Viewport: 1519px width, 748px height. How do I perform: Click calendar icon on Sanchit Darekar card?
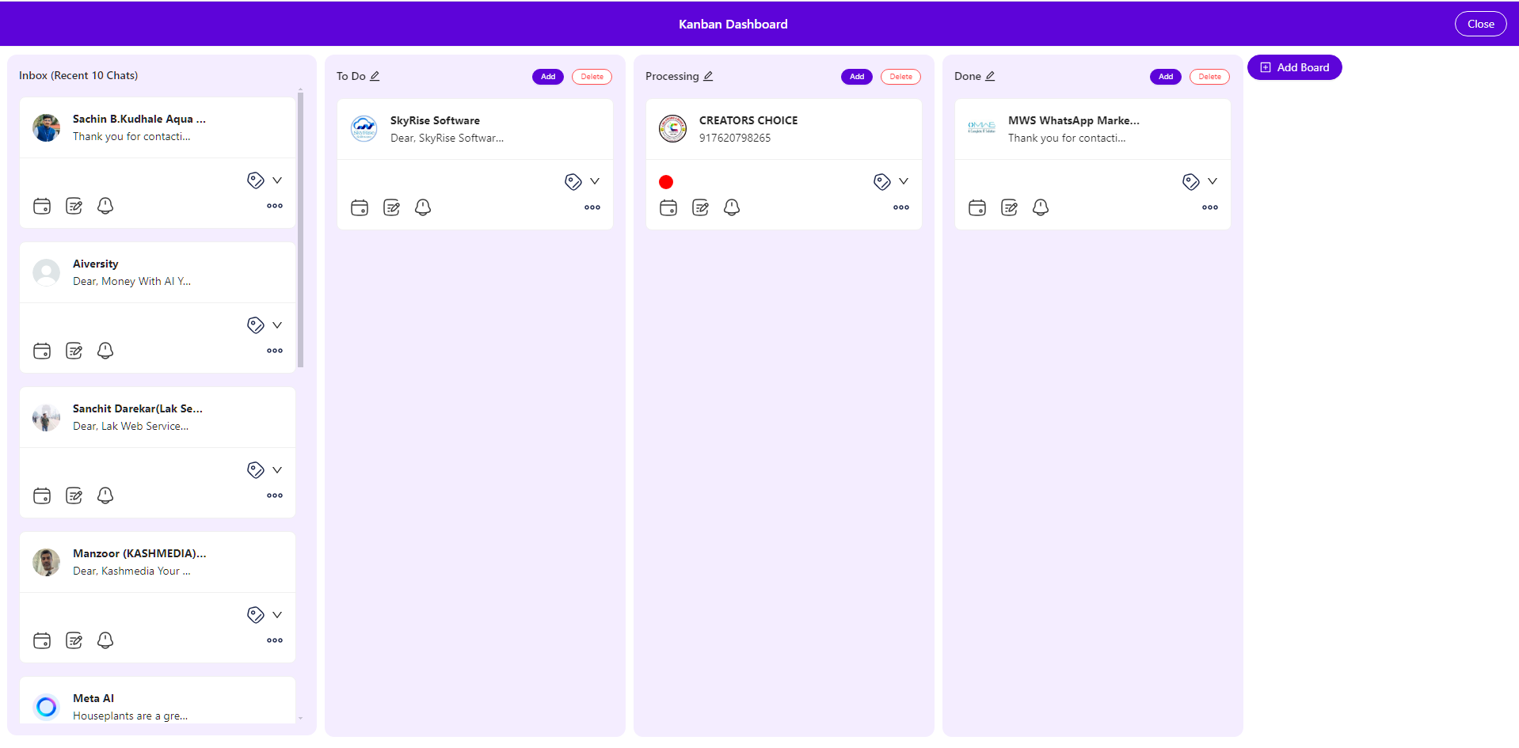coord(42,496)
